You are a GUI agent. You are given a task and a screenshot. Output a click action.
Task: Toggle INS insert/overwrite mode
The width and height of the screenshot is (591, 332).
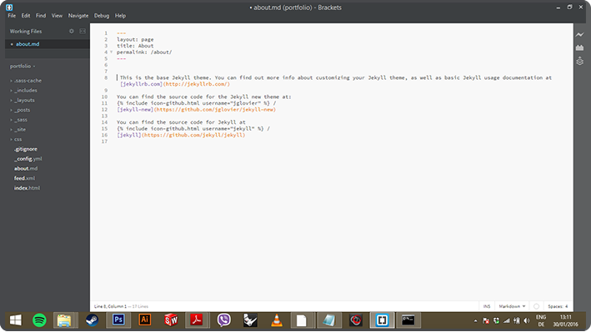pyautogui.click(x=487, y=306)
